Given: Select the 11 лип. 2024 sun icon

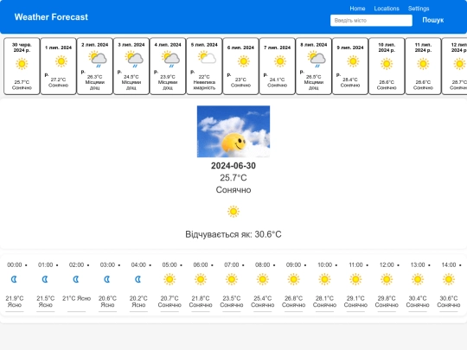Looking at the screenshot, I should pyautogui.click(x=423, y=64).
